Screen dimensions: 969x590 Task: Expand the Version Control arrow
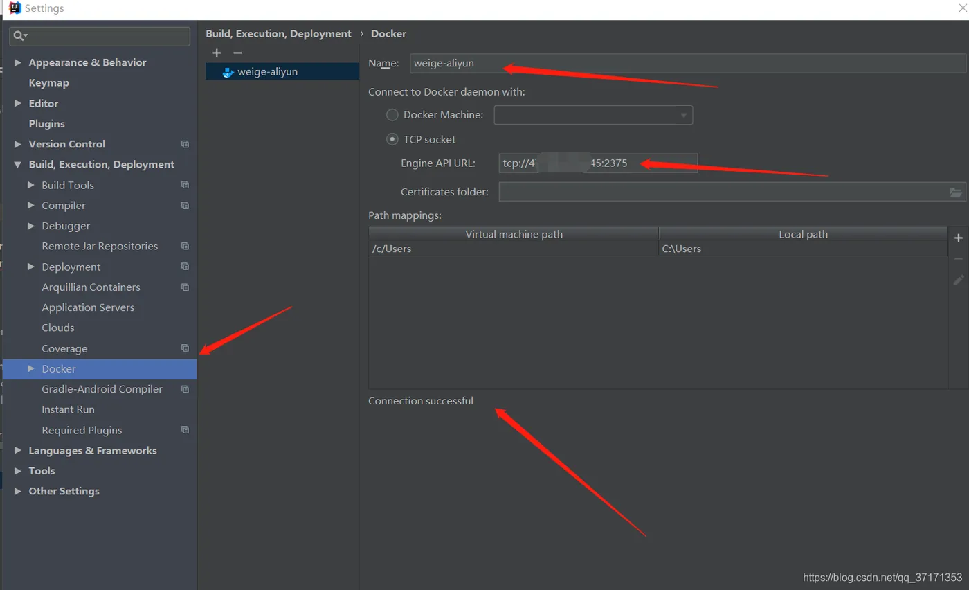click(x=18, y=144)
